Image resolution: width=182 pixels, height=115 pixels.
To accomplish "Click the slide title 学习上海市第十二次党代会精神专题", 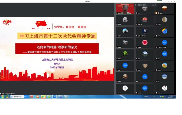I will coord(58,36).
